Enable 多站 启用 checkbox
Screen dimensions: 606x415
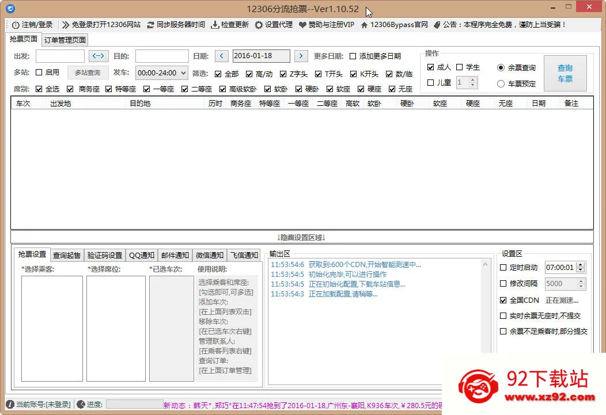(39, 72)
